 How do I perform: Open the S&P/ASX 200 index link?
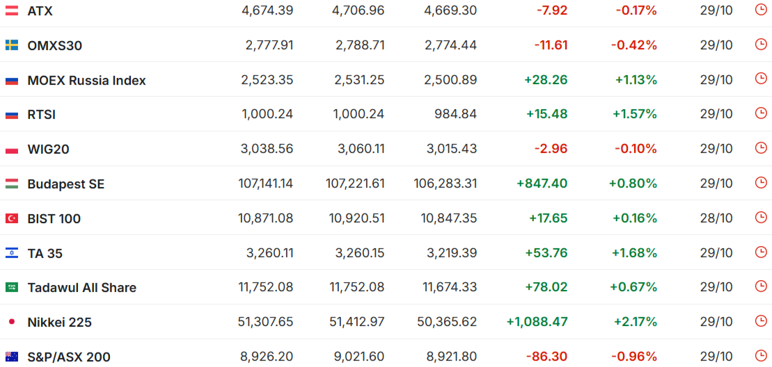[x=68, y=357]
